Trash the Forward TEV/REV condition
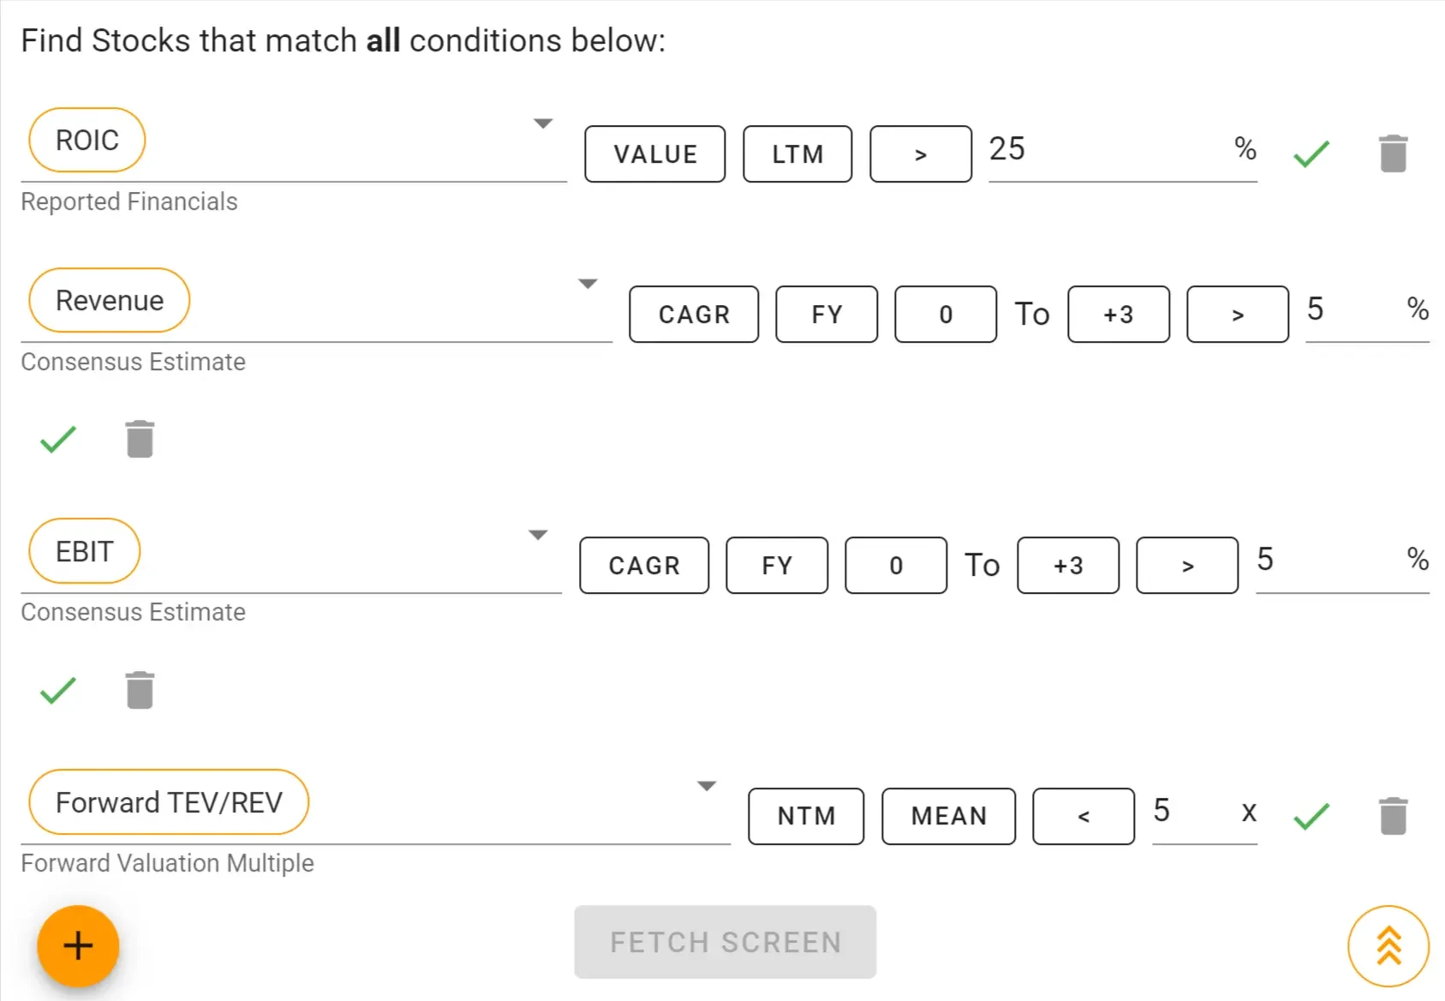 (x=1393, y=816)
